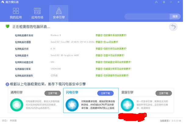Click the 当前版本 0.0.0.64 text
Image resolution: width=186 pixels, height=124 pixels.
pyautogui.click(x=170, y=121)
